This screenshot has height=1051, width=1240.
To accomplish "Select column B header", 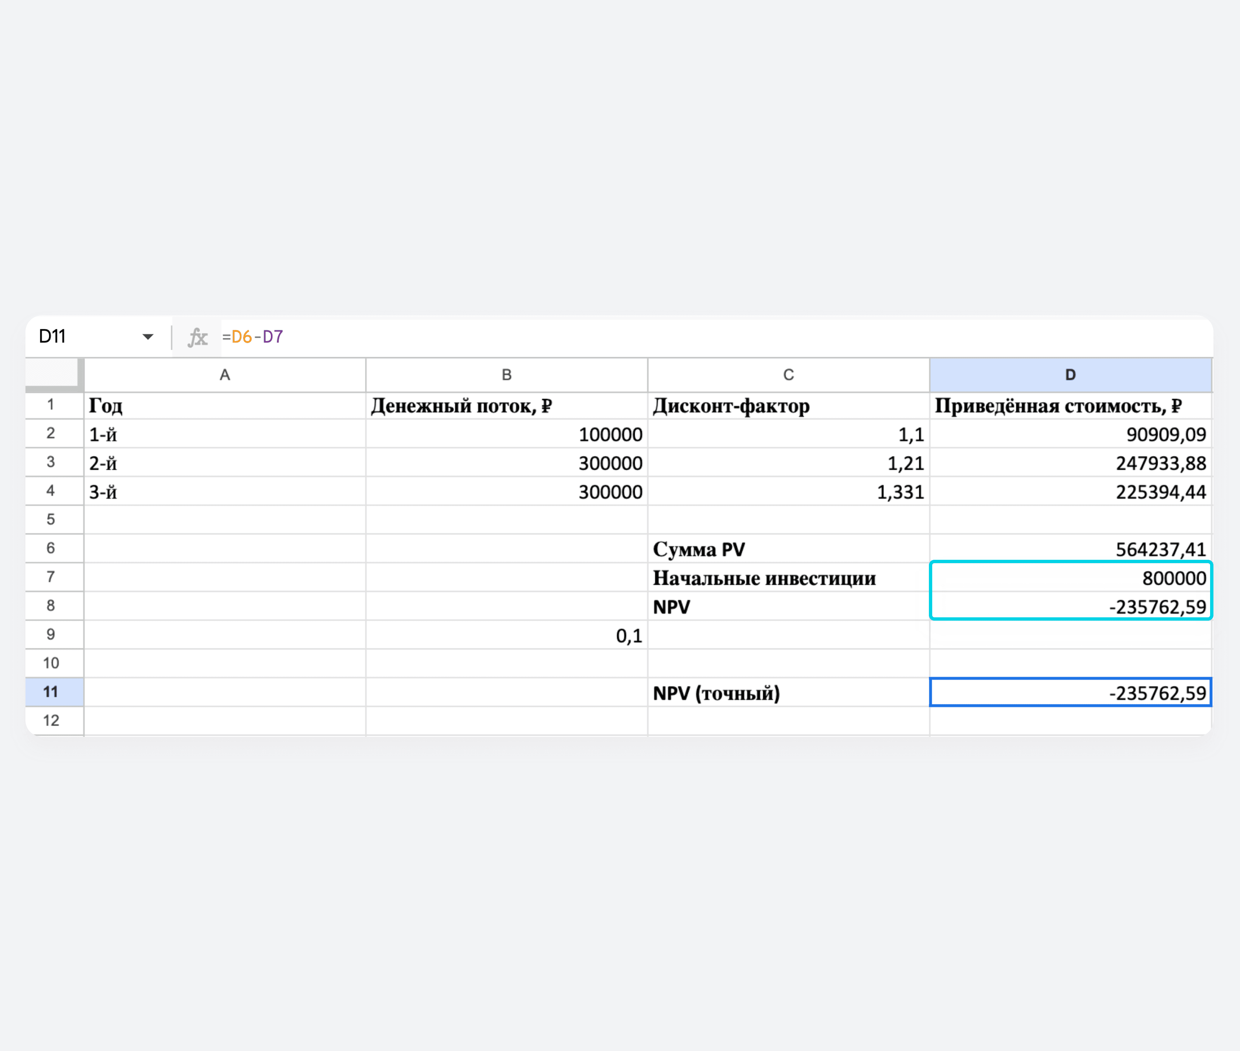I will 506,375.
